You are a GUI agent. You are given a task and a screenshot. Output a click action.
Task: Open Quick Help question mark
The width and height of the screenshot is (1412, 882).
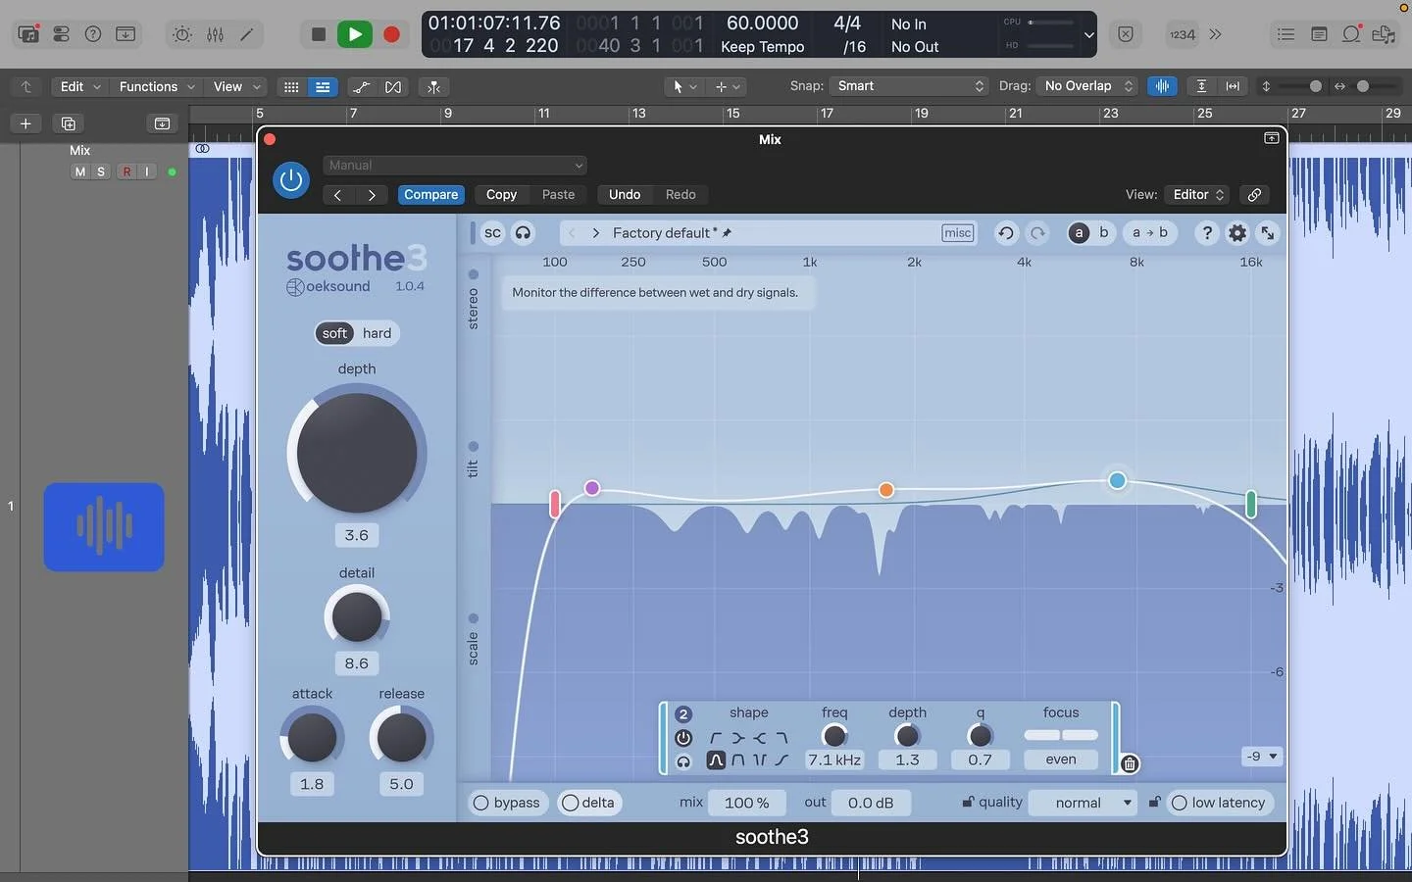coord(93,34)
